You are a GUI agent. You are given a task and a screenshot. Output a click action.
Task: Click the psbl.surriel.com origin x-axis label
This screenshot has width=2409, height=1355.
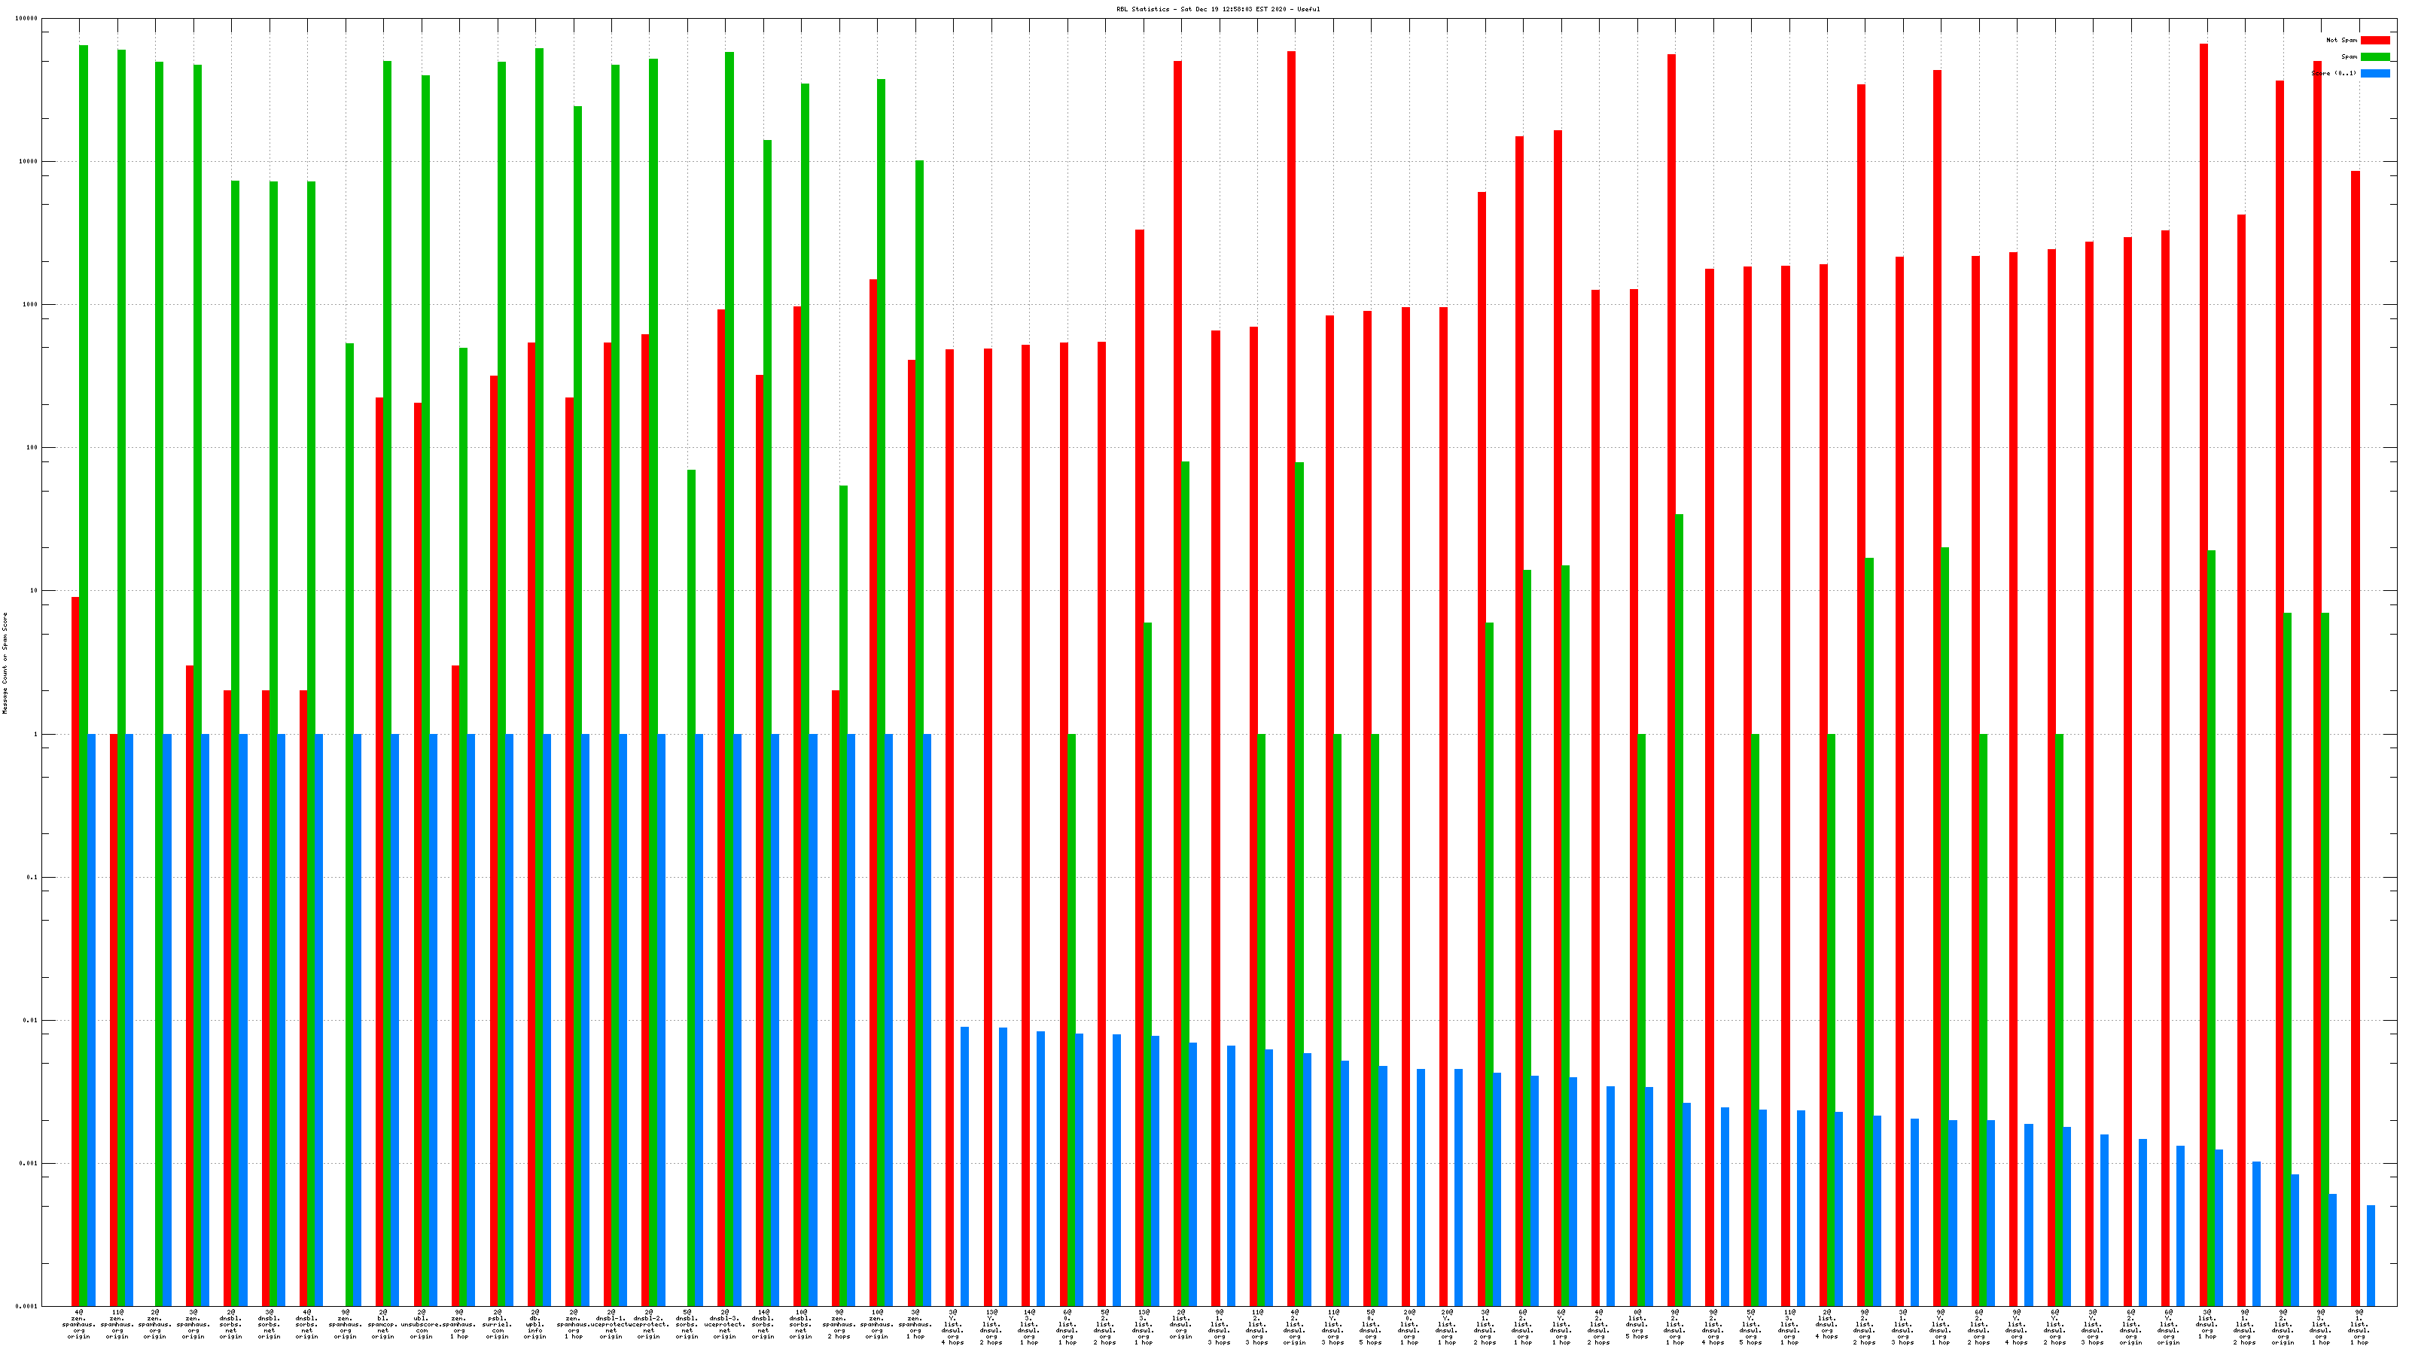(498, 1324)
